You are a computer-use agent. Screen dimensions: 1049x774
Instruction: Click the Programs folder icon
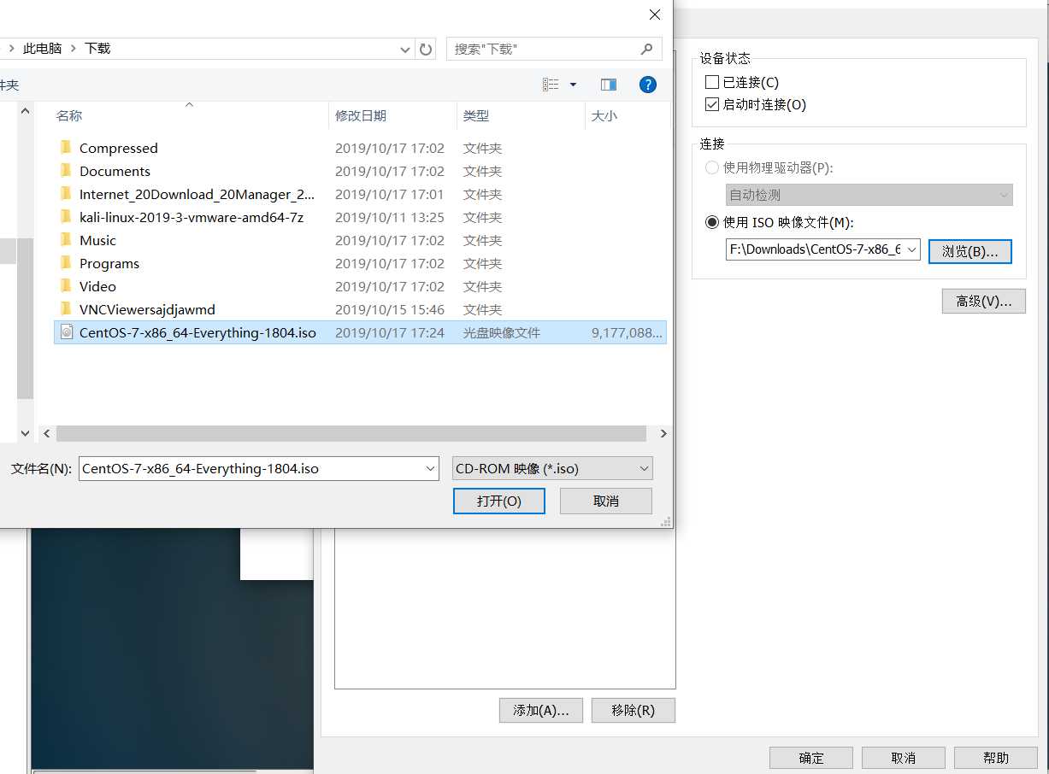click(x=66, y=263)
